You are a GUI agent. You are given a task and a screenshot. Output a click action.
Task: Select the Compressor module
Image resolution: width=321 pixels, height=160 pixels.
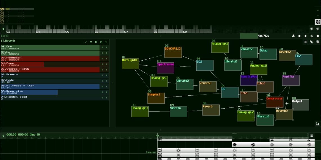[275, 102]
